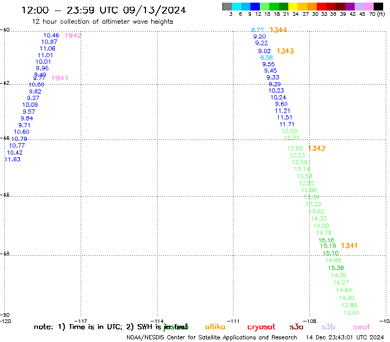Click the wave height value 10.46
This screenshot has width=390, height=342.
click(51, 36)
